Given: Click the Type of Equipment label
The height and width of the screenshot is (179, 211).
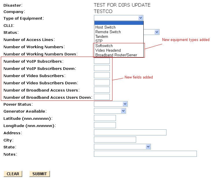Looking at the screenshot, I should 24,18.
